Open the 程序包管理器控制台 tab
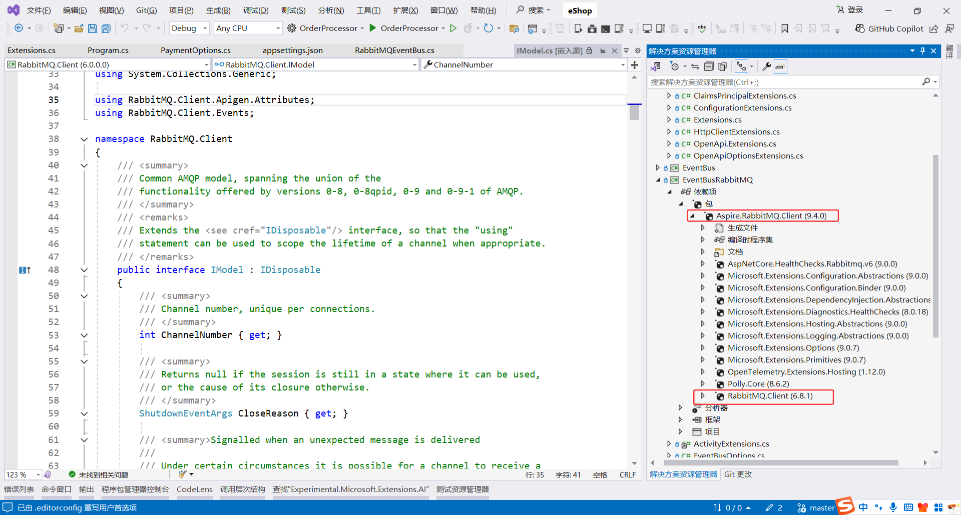The image size is (961, 515). 135,489
